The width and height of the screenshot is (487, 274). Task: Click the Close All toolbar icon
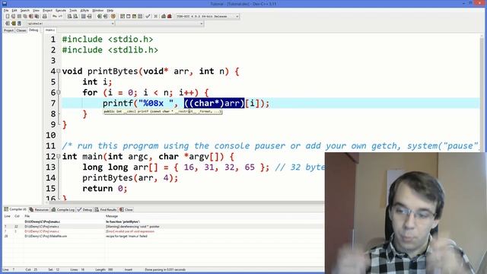coord(37,16)
